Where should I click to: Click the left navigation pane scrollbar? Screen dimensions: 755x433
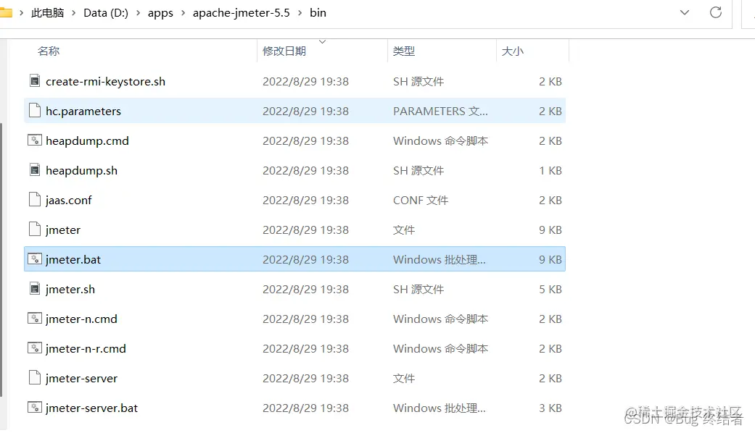point(1,259)
